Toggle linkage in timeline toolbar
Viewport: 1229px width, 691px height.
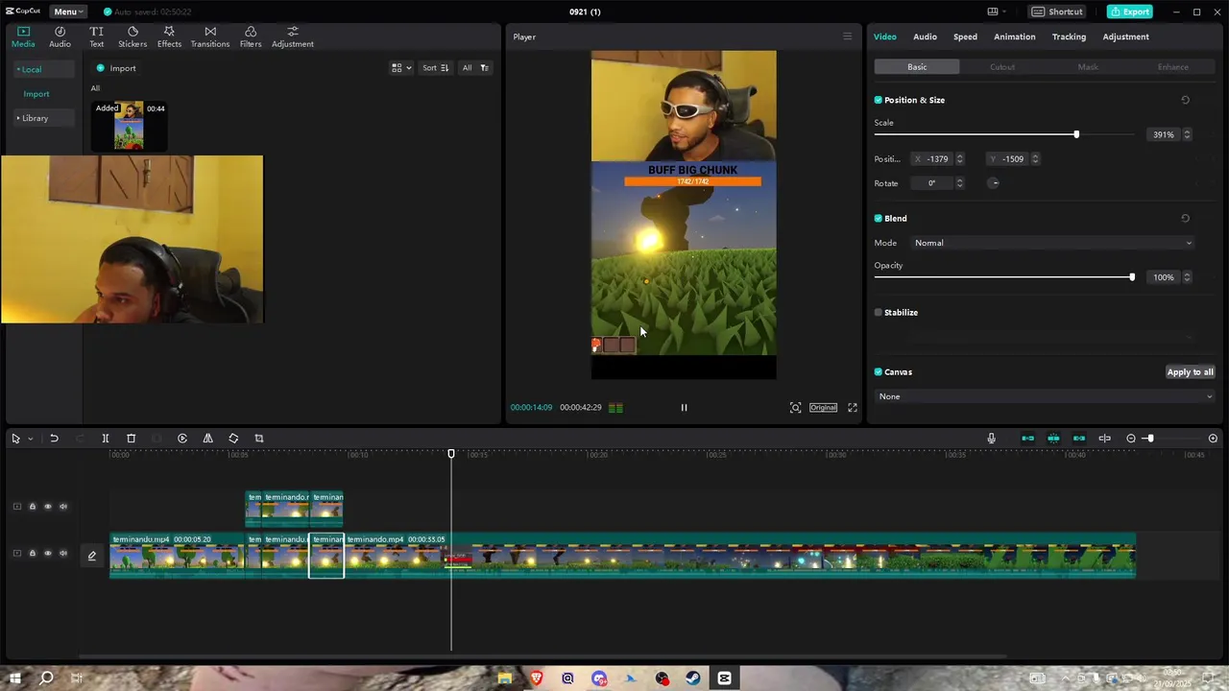pos(1079,439)
